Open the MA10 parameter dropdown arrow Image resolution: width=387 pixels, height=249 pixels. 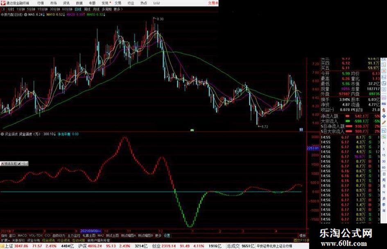[63, 15]
